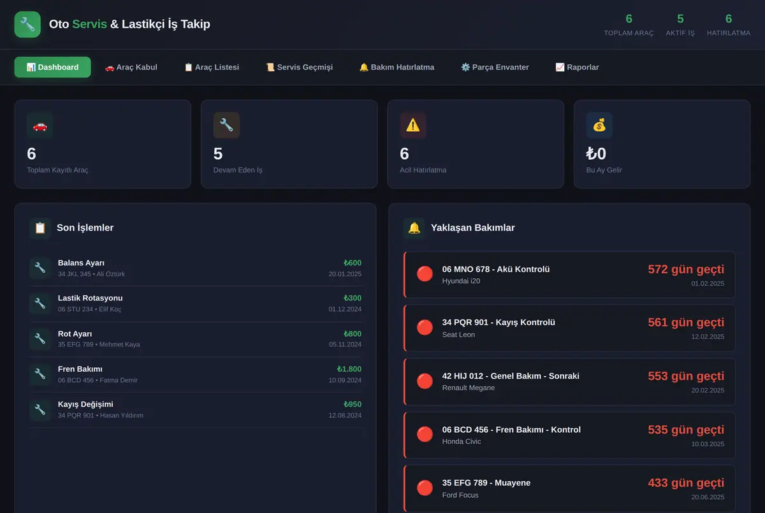Open the Servis Geçmişi tab
Image resolution: width=765 pixels, height=513 pixels.
coord(299,67)
